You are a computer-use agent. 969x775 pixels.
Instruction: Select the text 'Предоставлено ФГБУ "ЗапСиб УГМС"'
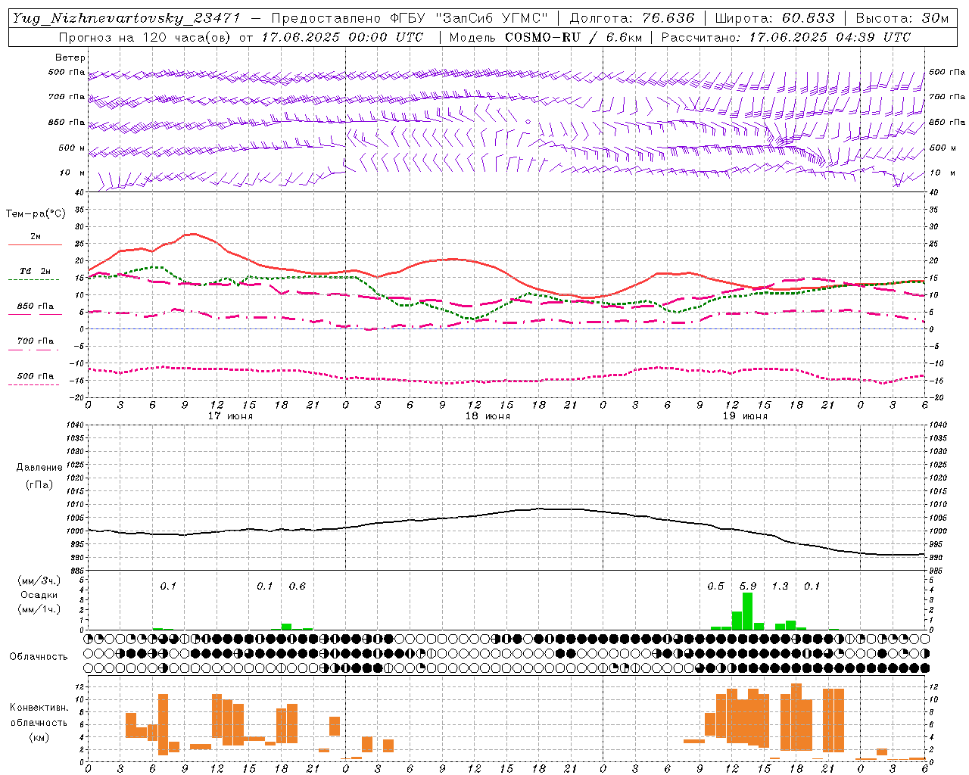coord(410,18)
